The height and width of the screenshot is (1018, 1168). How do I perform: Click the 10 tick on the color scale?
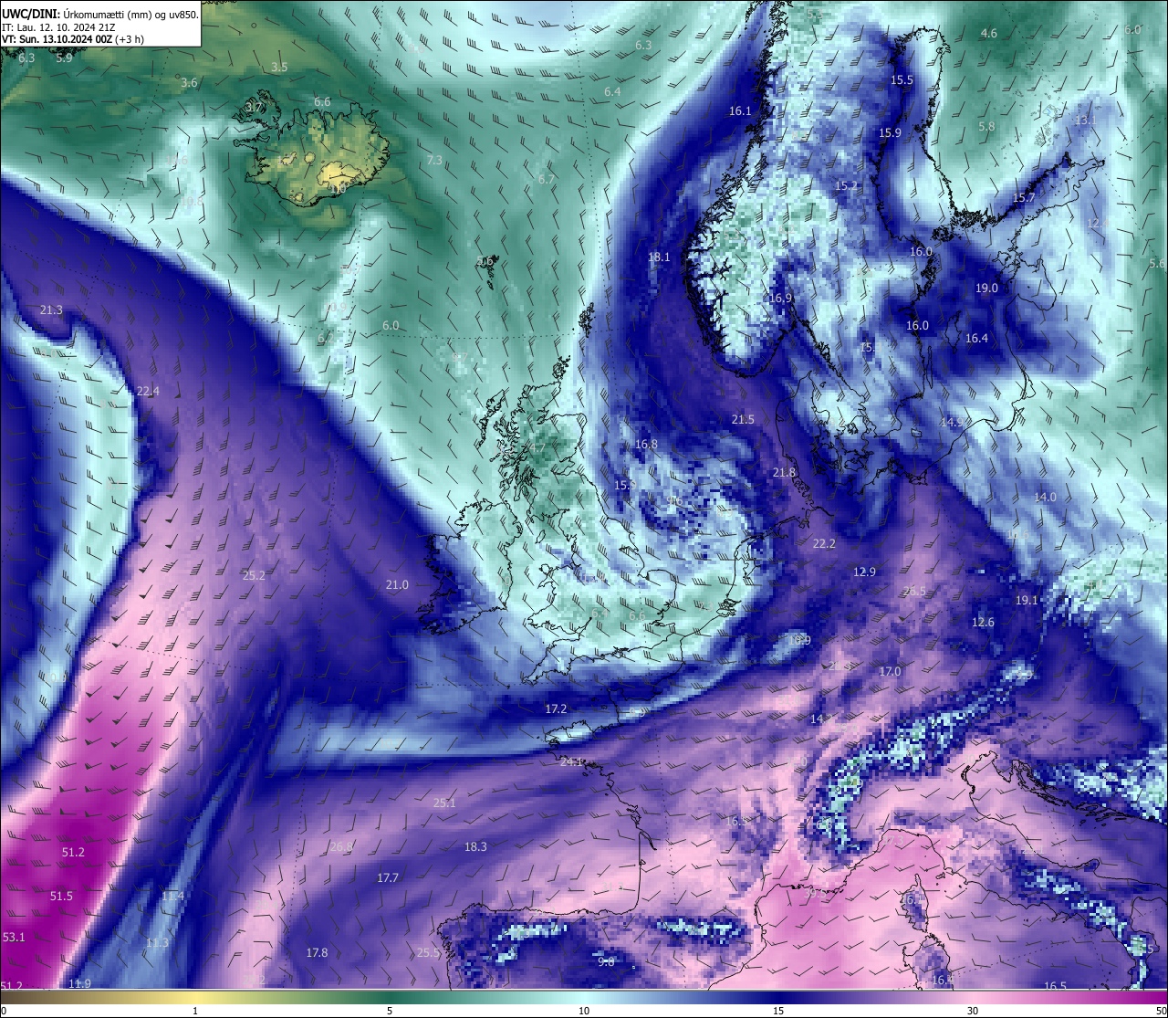[584, 1011]
